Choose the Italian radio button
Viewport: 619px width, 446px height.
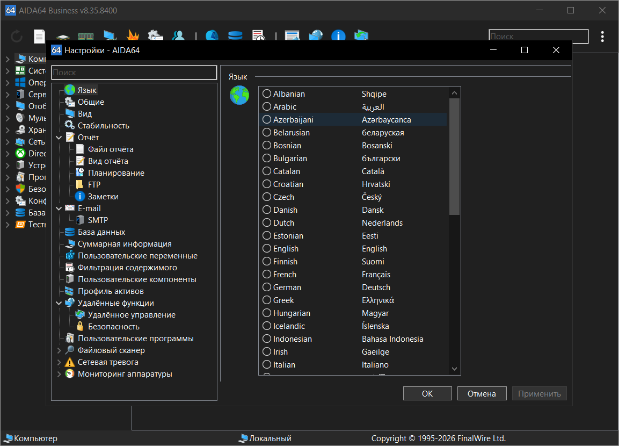(267, 365)
